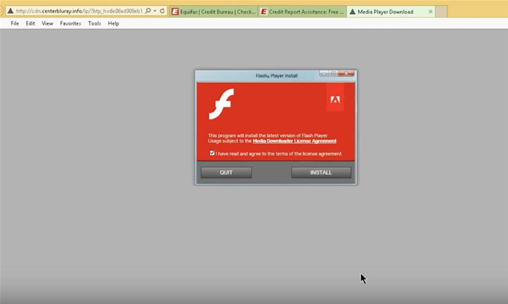Open the File menu

coord(14,23)
